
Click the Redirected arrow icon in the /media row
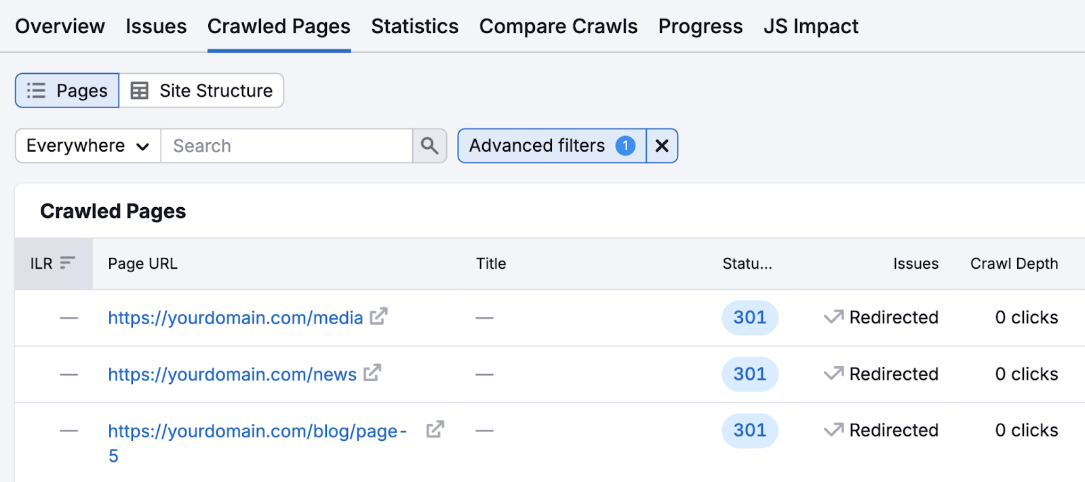[833, 317]
